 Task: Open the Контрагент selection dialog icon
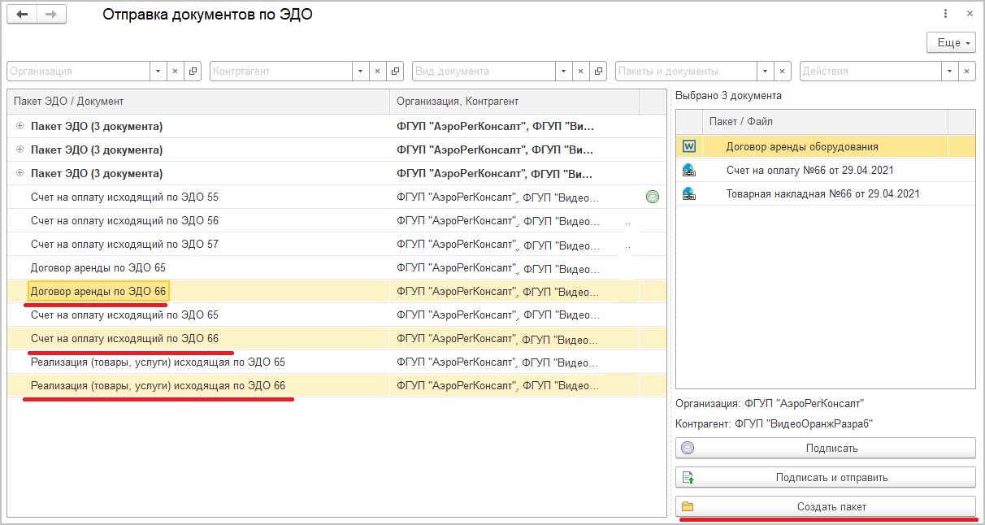pos(395,71)
